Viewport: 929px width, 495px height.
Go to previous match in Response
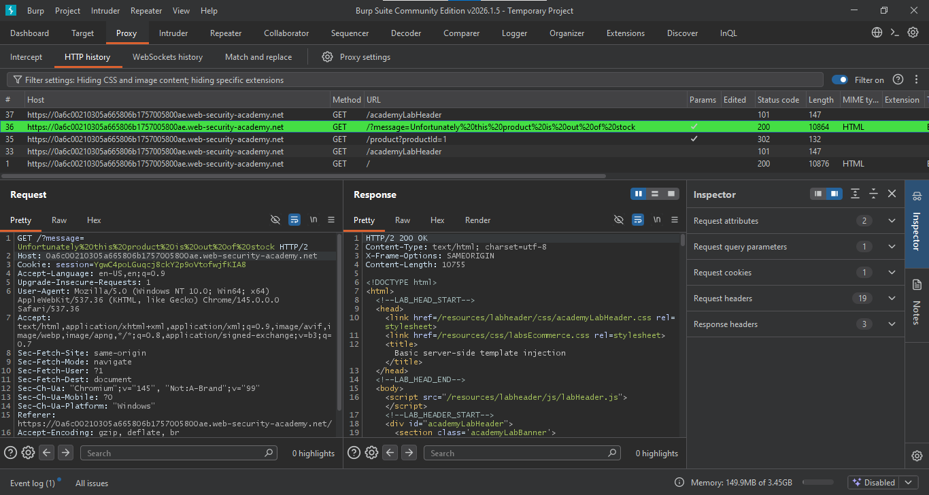(390, 453)
